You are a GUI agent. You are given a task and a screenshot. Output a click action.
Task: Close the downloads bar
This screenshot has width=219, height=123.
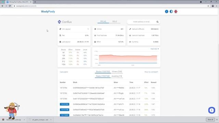tap(217, 120)
